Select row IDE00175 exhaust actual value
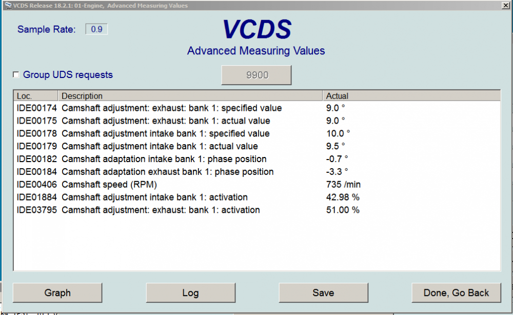The width and height of the screenshot is (513, 315). [169, 121]
